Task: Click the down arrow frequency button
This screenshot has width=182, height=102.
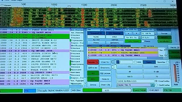Action: coord(136,33)
